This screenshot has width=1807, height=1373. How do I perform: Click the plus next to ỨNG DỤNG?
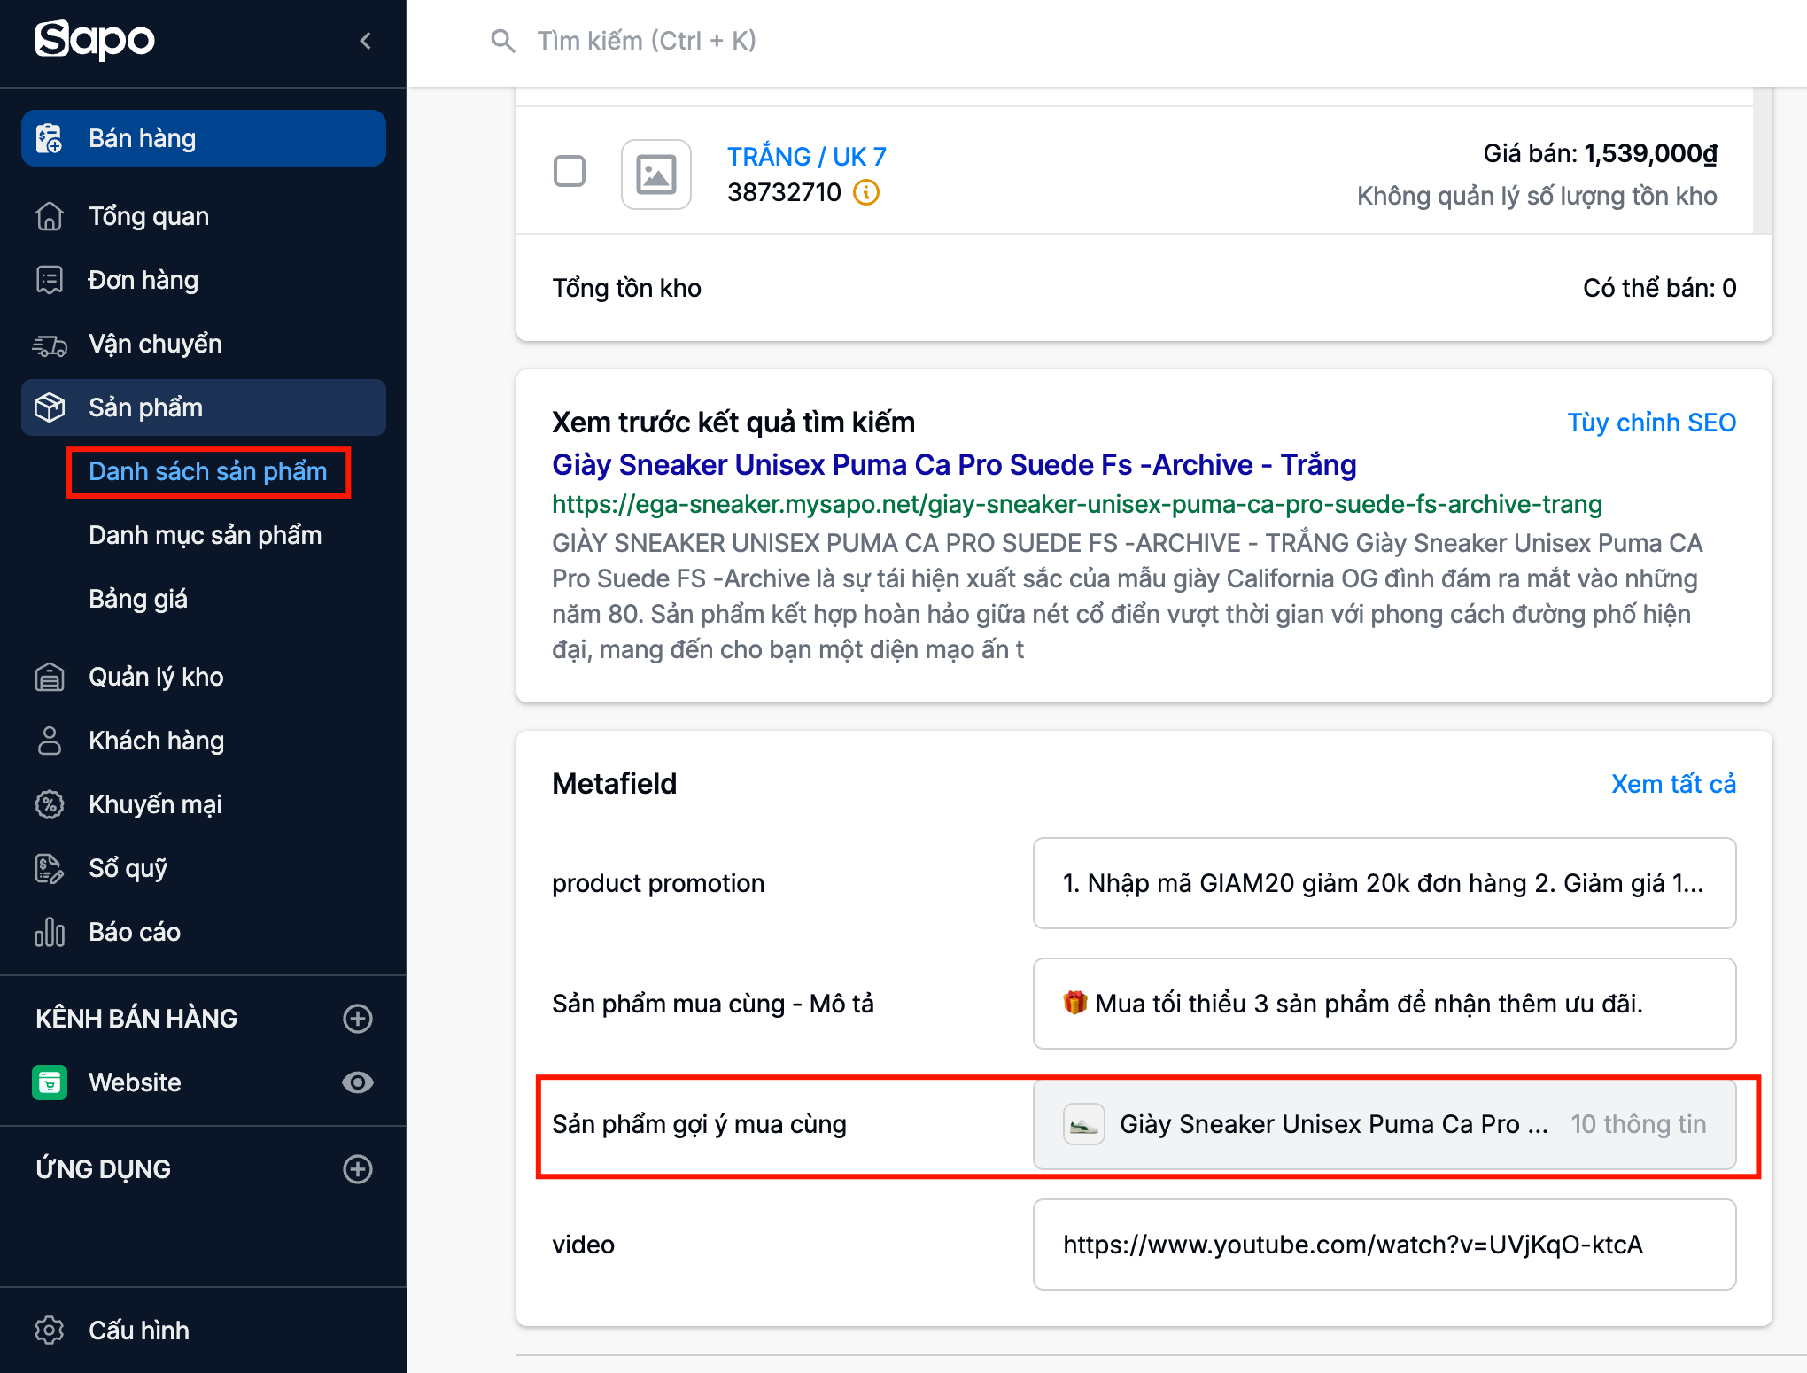[x=358, y=1169]
